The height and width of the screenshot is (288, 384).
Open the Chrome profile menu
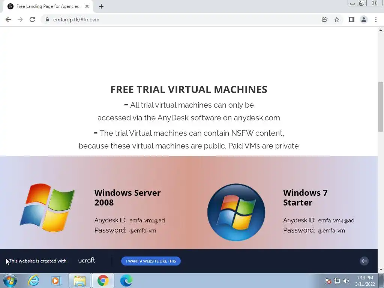tap(364, 19)
